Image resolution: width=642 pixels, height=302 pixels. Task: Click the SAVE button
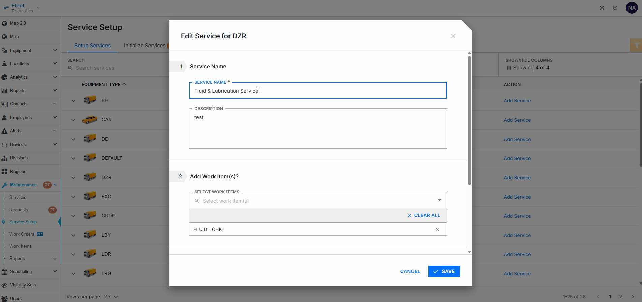tap(444, 271)
